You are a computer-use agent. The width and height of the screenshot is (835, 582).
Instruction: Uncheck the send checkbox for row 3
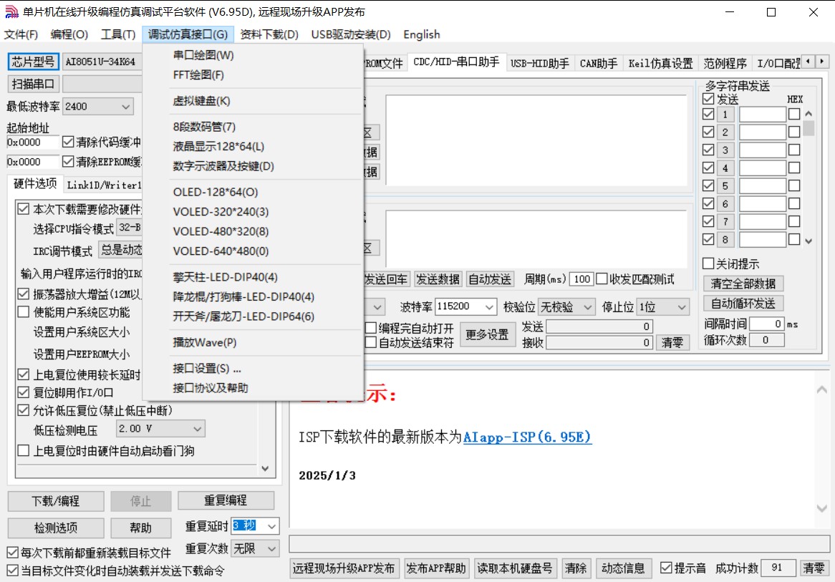[708, 150]
